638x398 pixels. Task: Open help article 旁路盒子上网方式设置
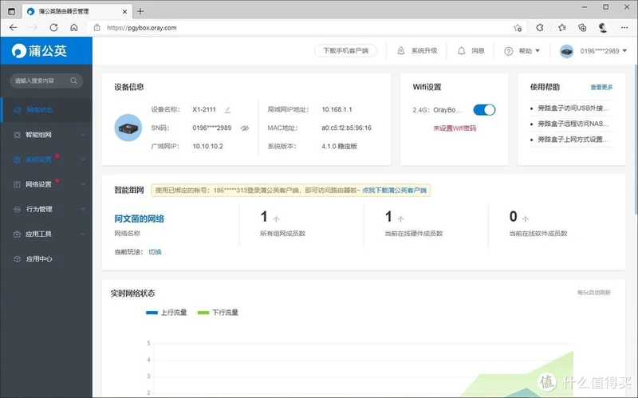(x=573, y=139)
